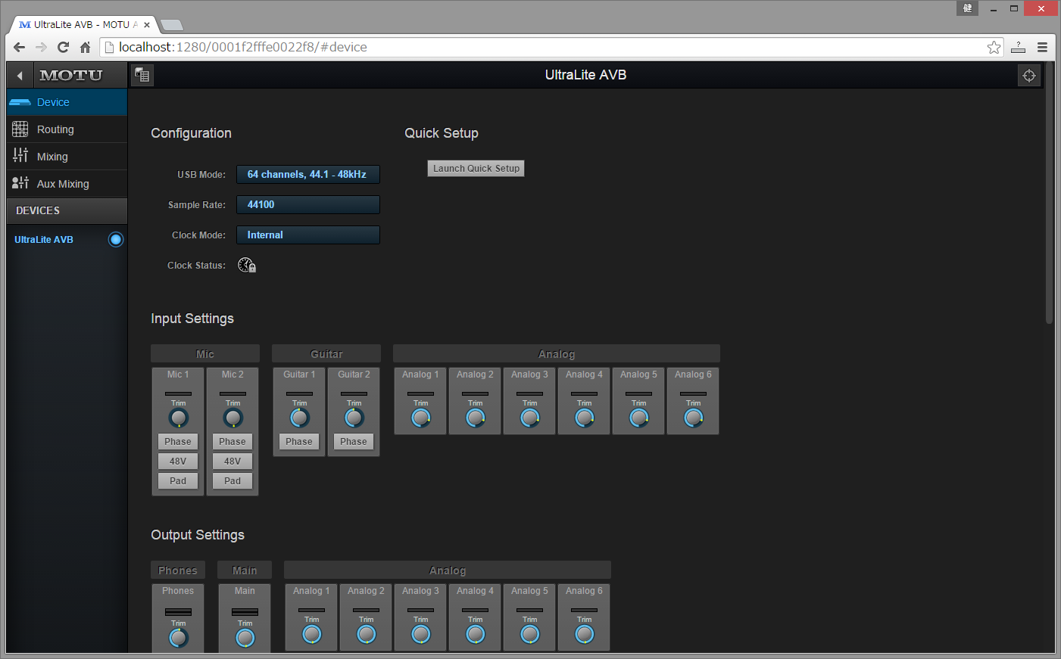
Task: Open the device list panel icon
Action: [142, 75]
